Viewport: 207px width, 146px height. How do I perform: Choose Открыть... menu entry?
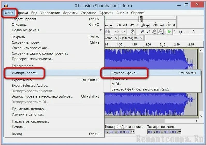pyautogui.click(x=54, y=25)
